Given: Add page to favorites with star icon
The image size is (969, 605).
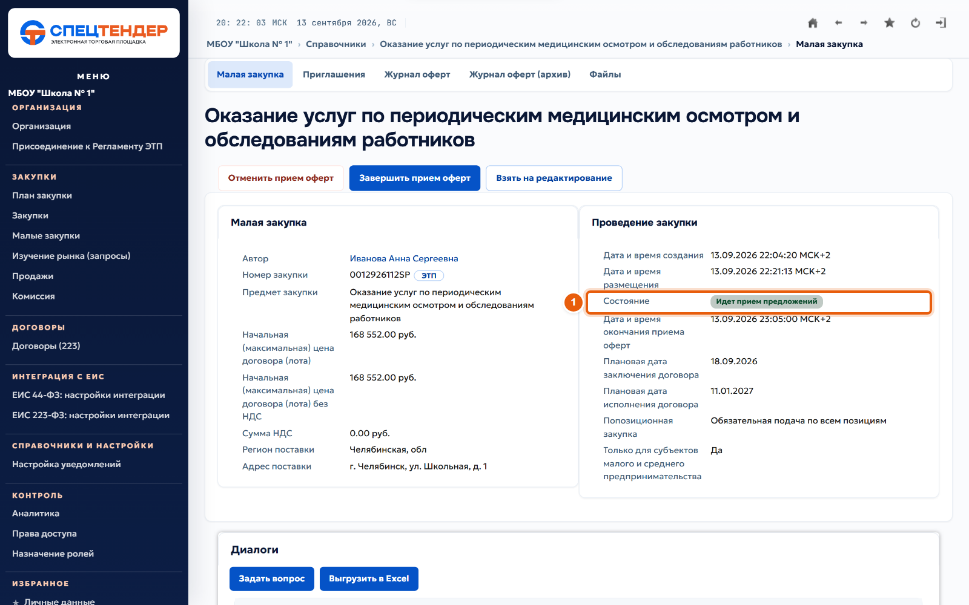Looking at the screenshot, I should (889, 23).
